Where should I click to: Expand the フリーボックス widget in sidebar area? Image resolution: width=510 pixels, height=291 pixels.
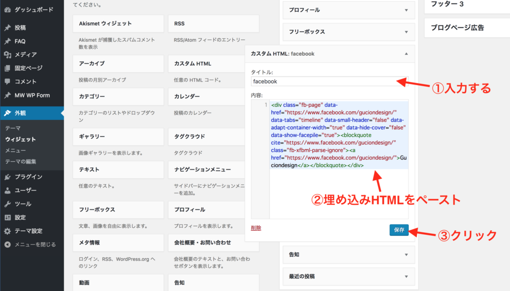(406, 32)
